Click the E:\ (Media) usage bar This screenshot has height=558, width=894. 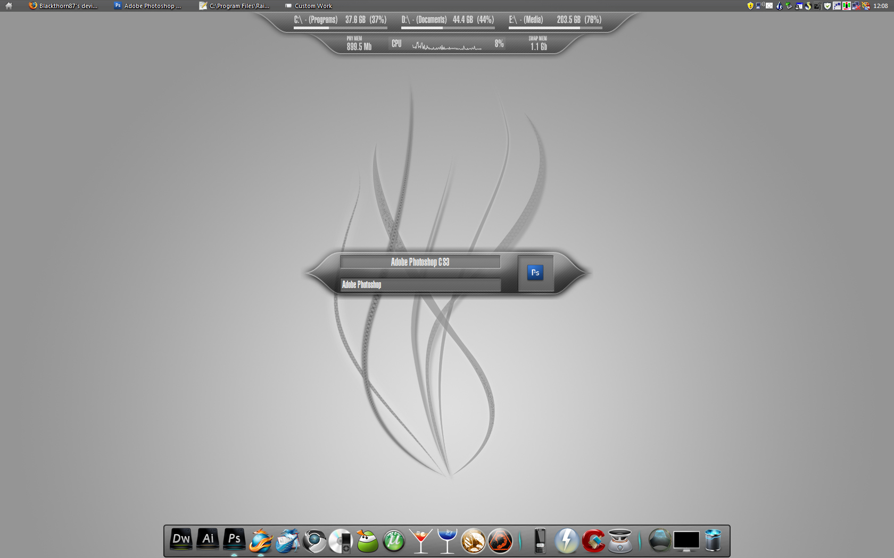556,28
